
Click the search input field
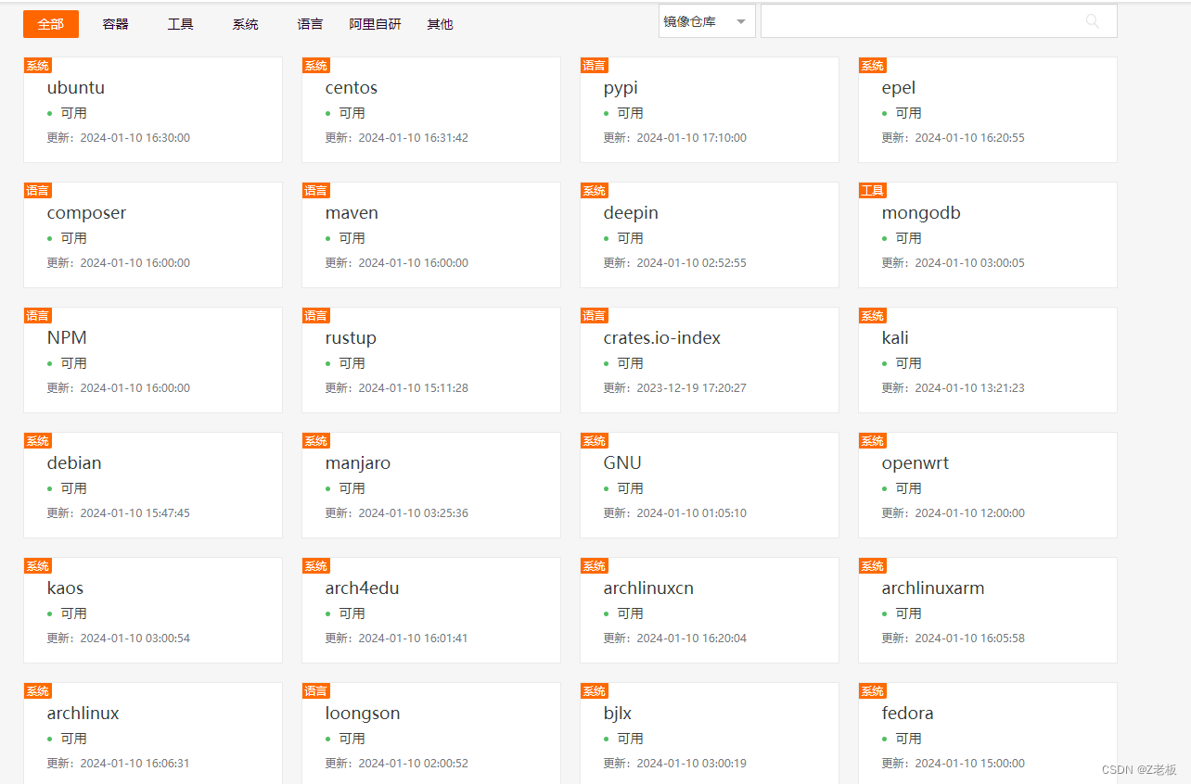[x=939, y=21]
